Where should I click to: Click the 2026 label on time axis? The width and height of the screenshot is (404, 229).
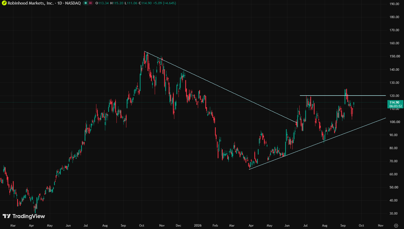pos(197,225)
